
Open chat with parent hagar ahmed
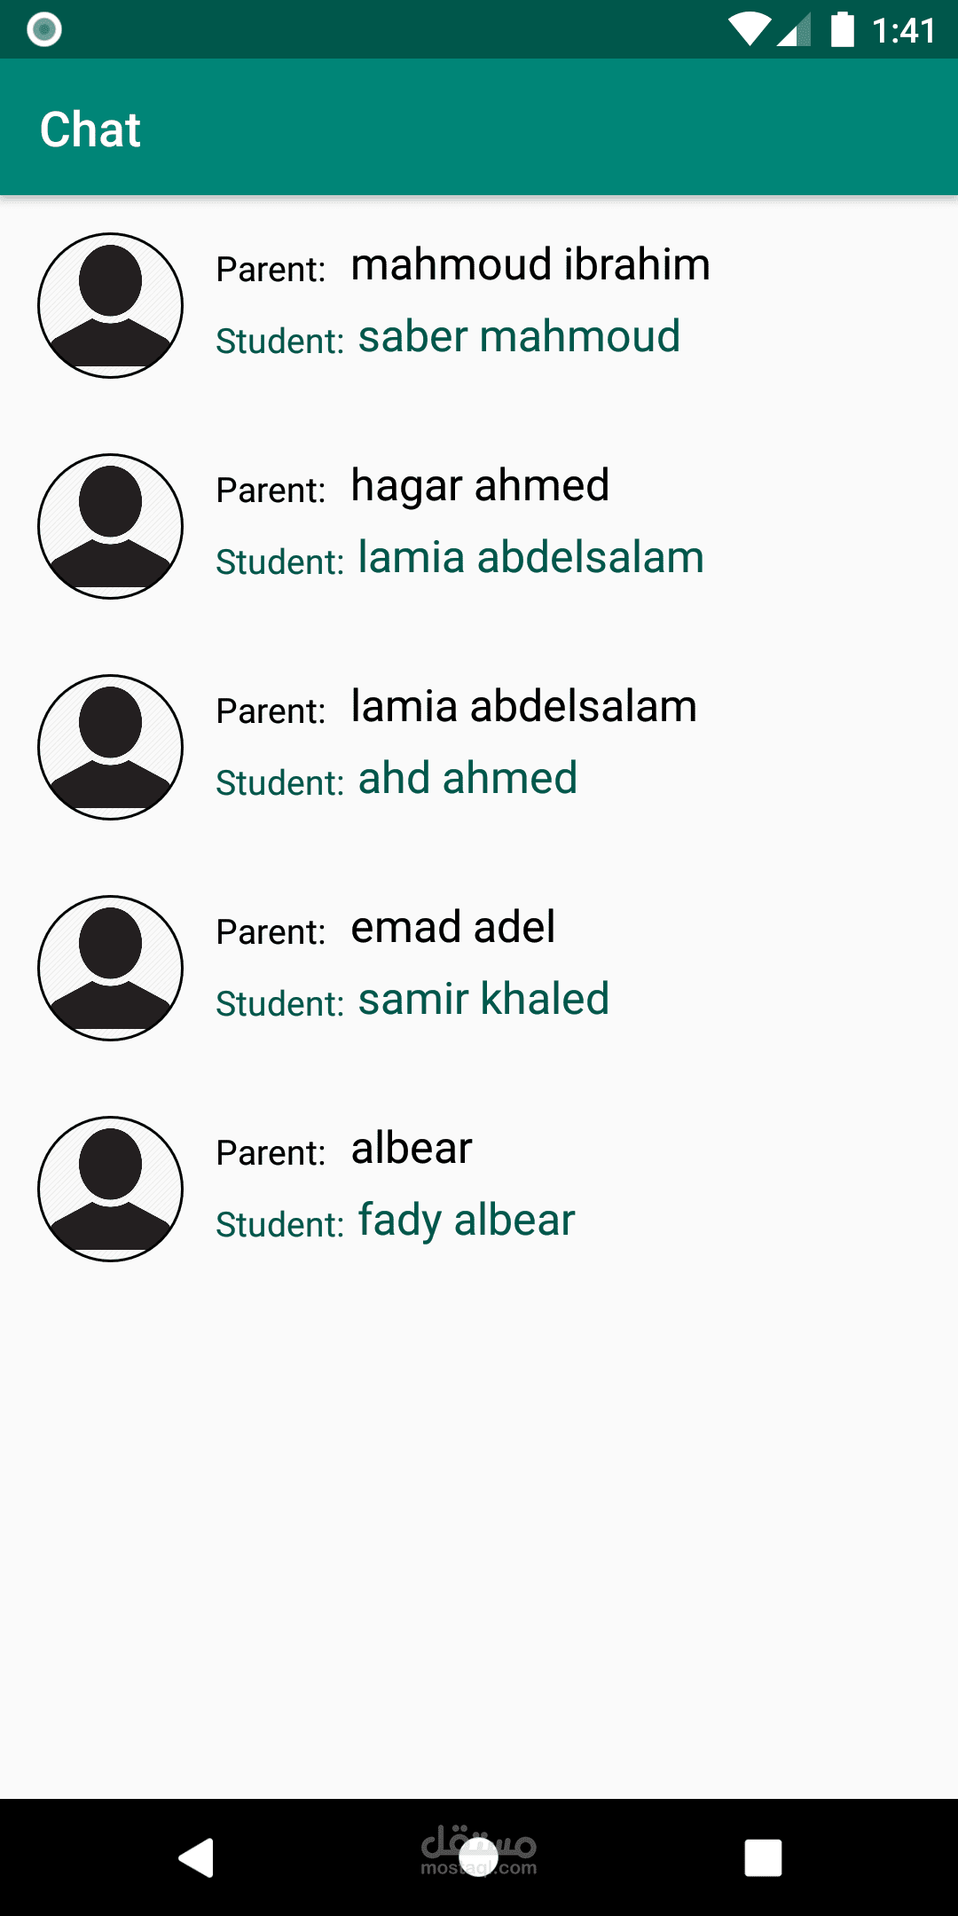(x=479, y=486)
